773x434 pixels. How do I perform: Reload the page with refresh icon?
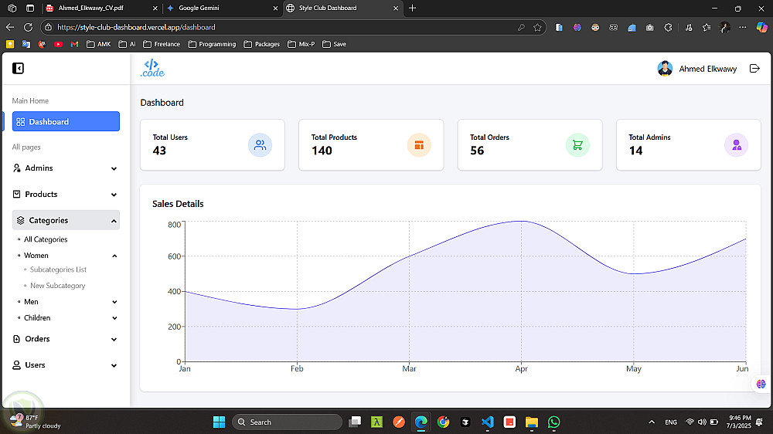coord(28,27)
